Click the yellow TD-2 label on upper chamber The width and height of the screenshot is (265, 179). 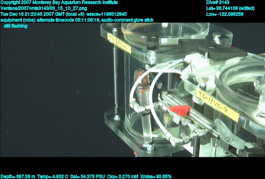[119, 43]
